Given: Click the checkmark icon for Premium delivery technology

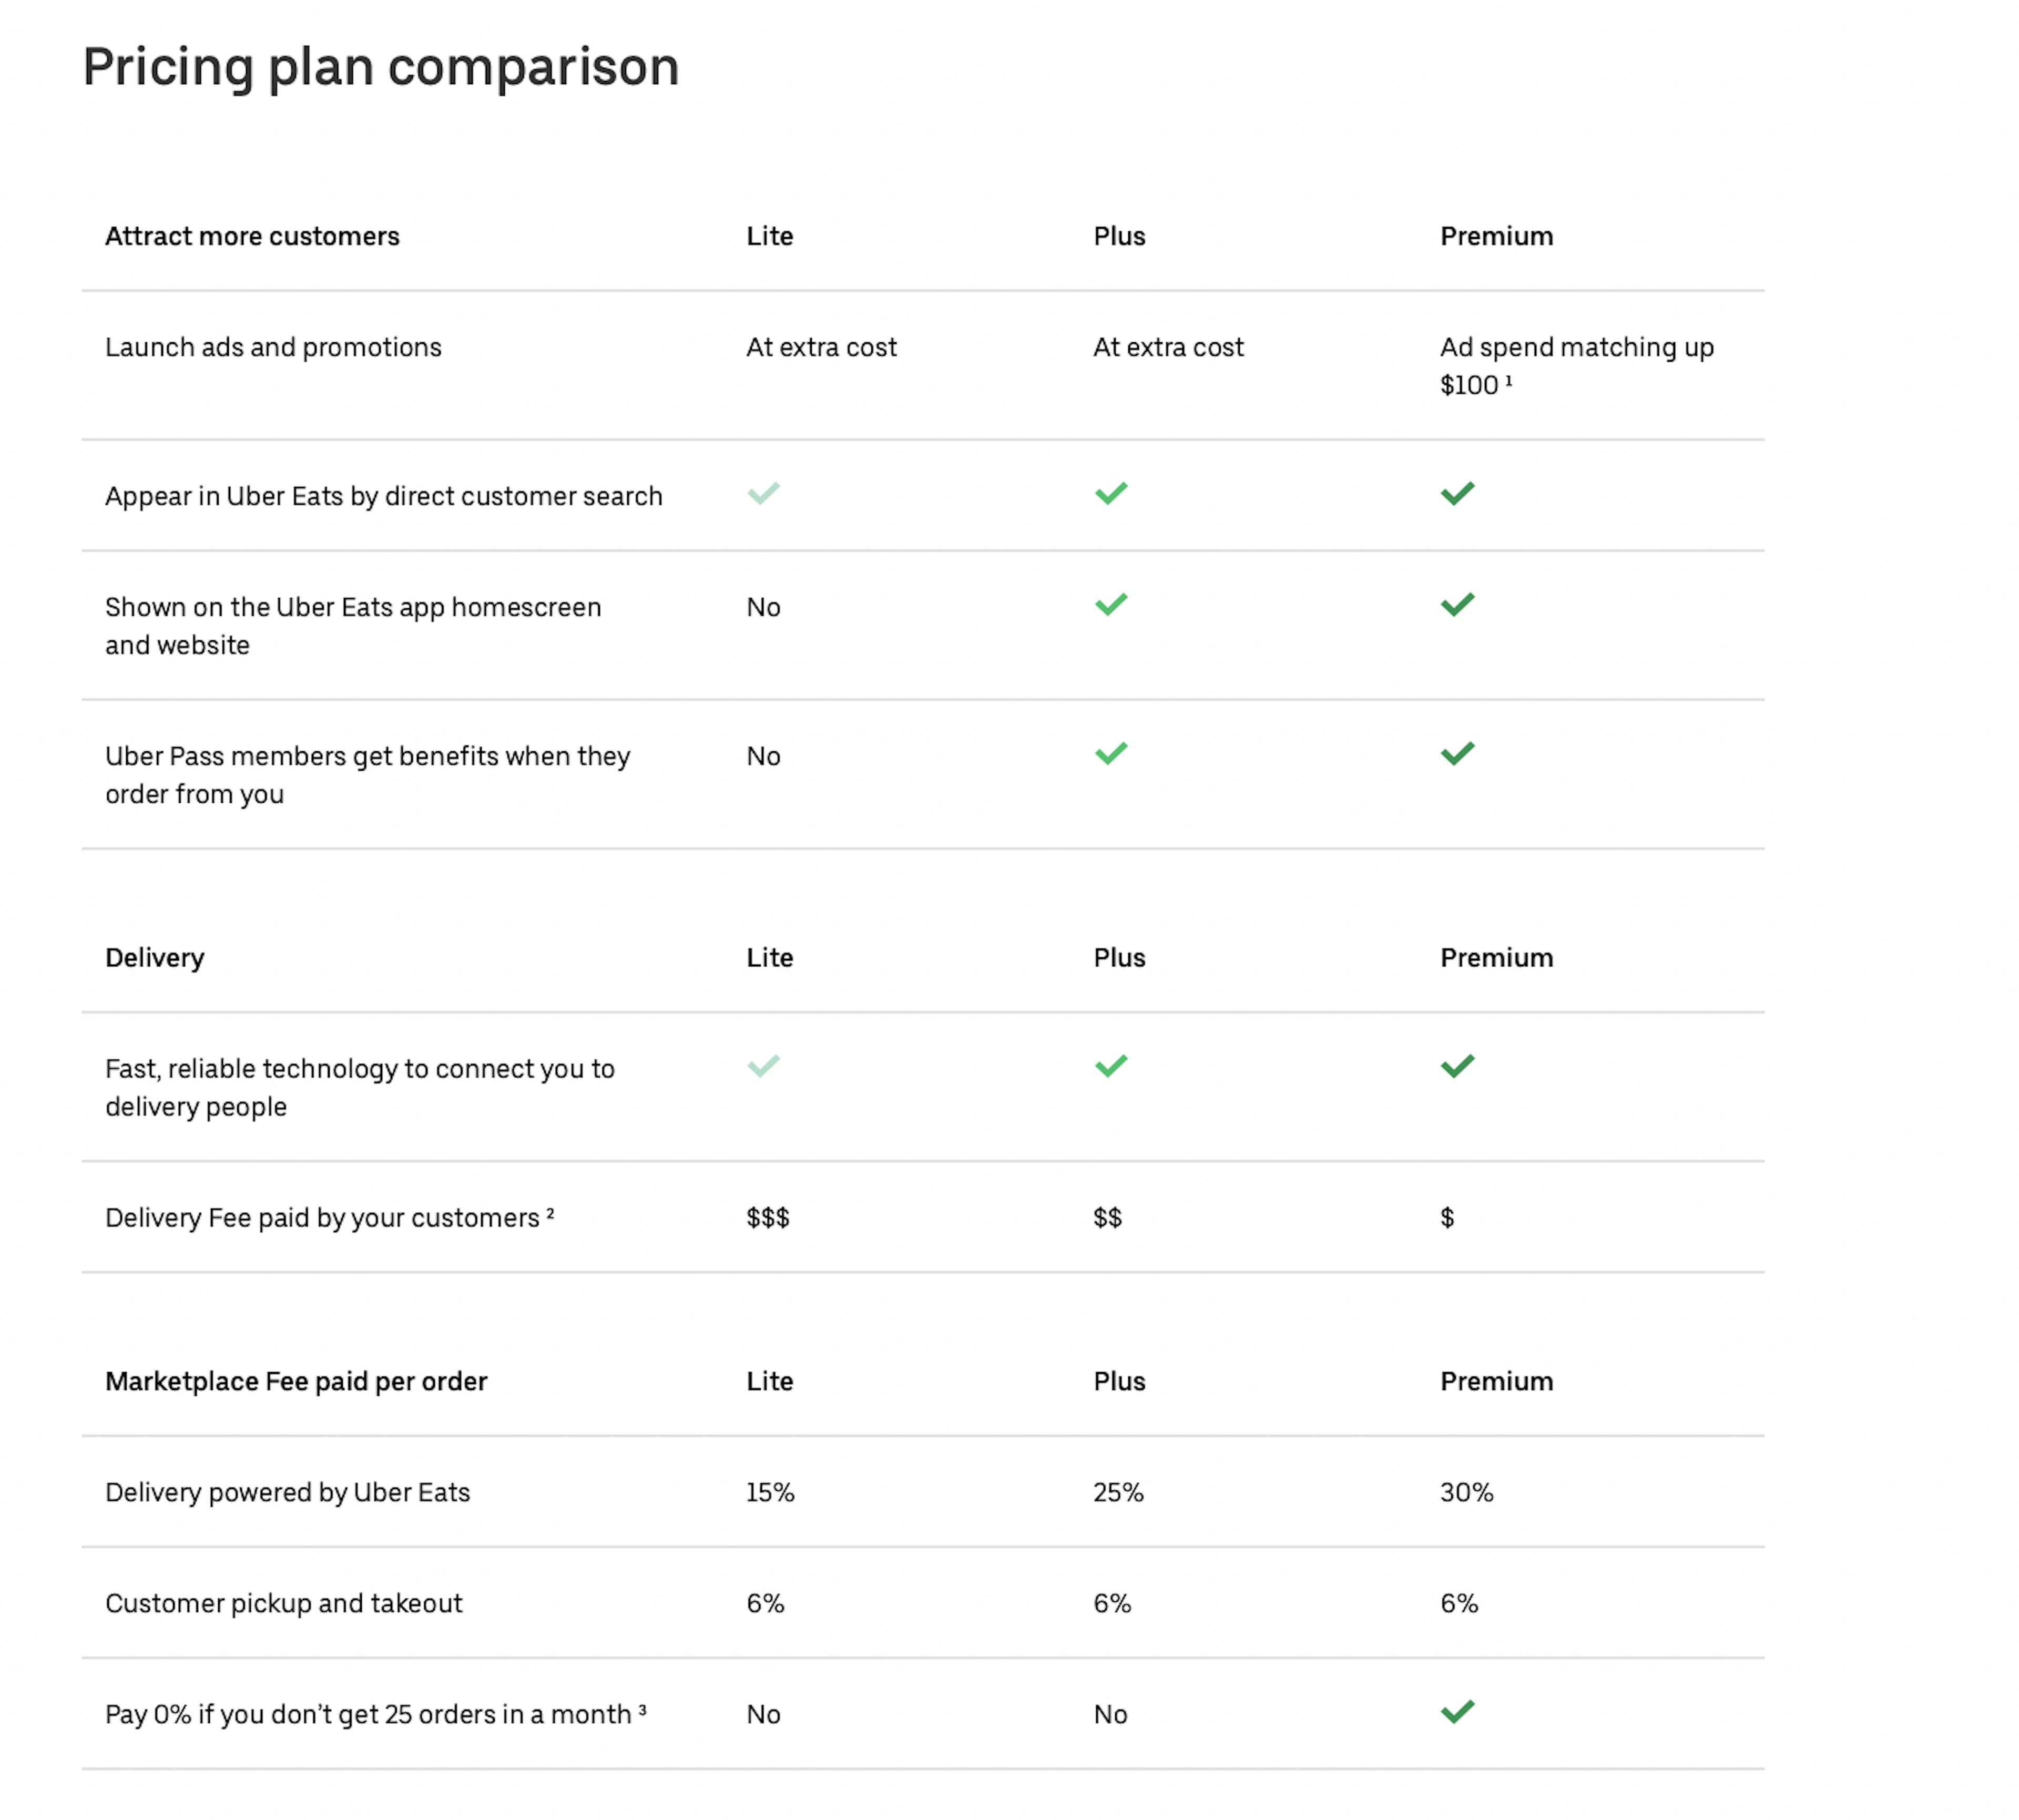Looking at the screenshot, I should pos(1459,1066).
